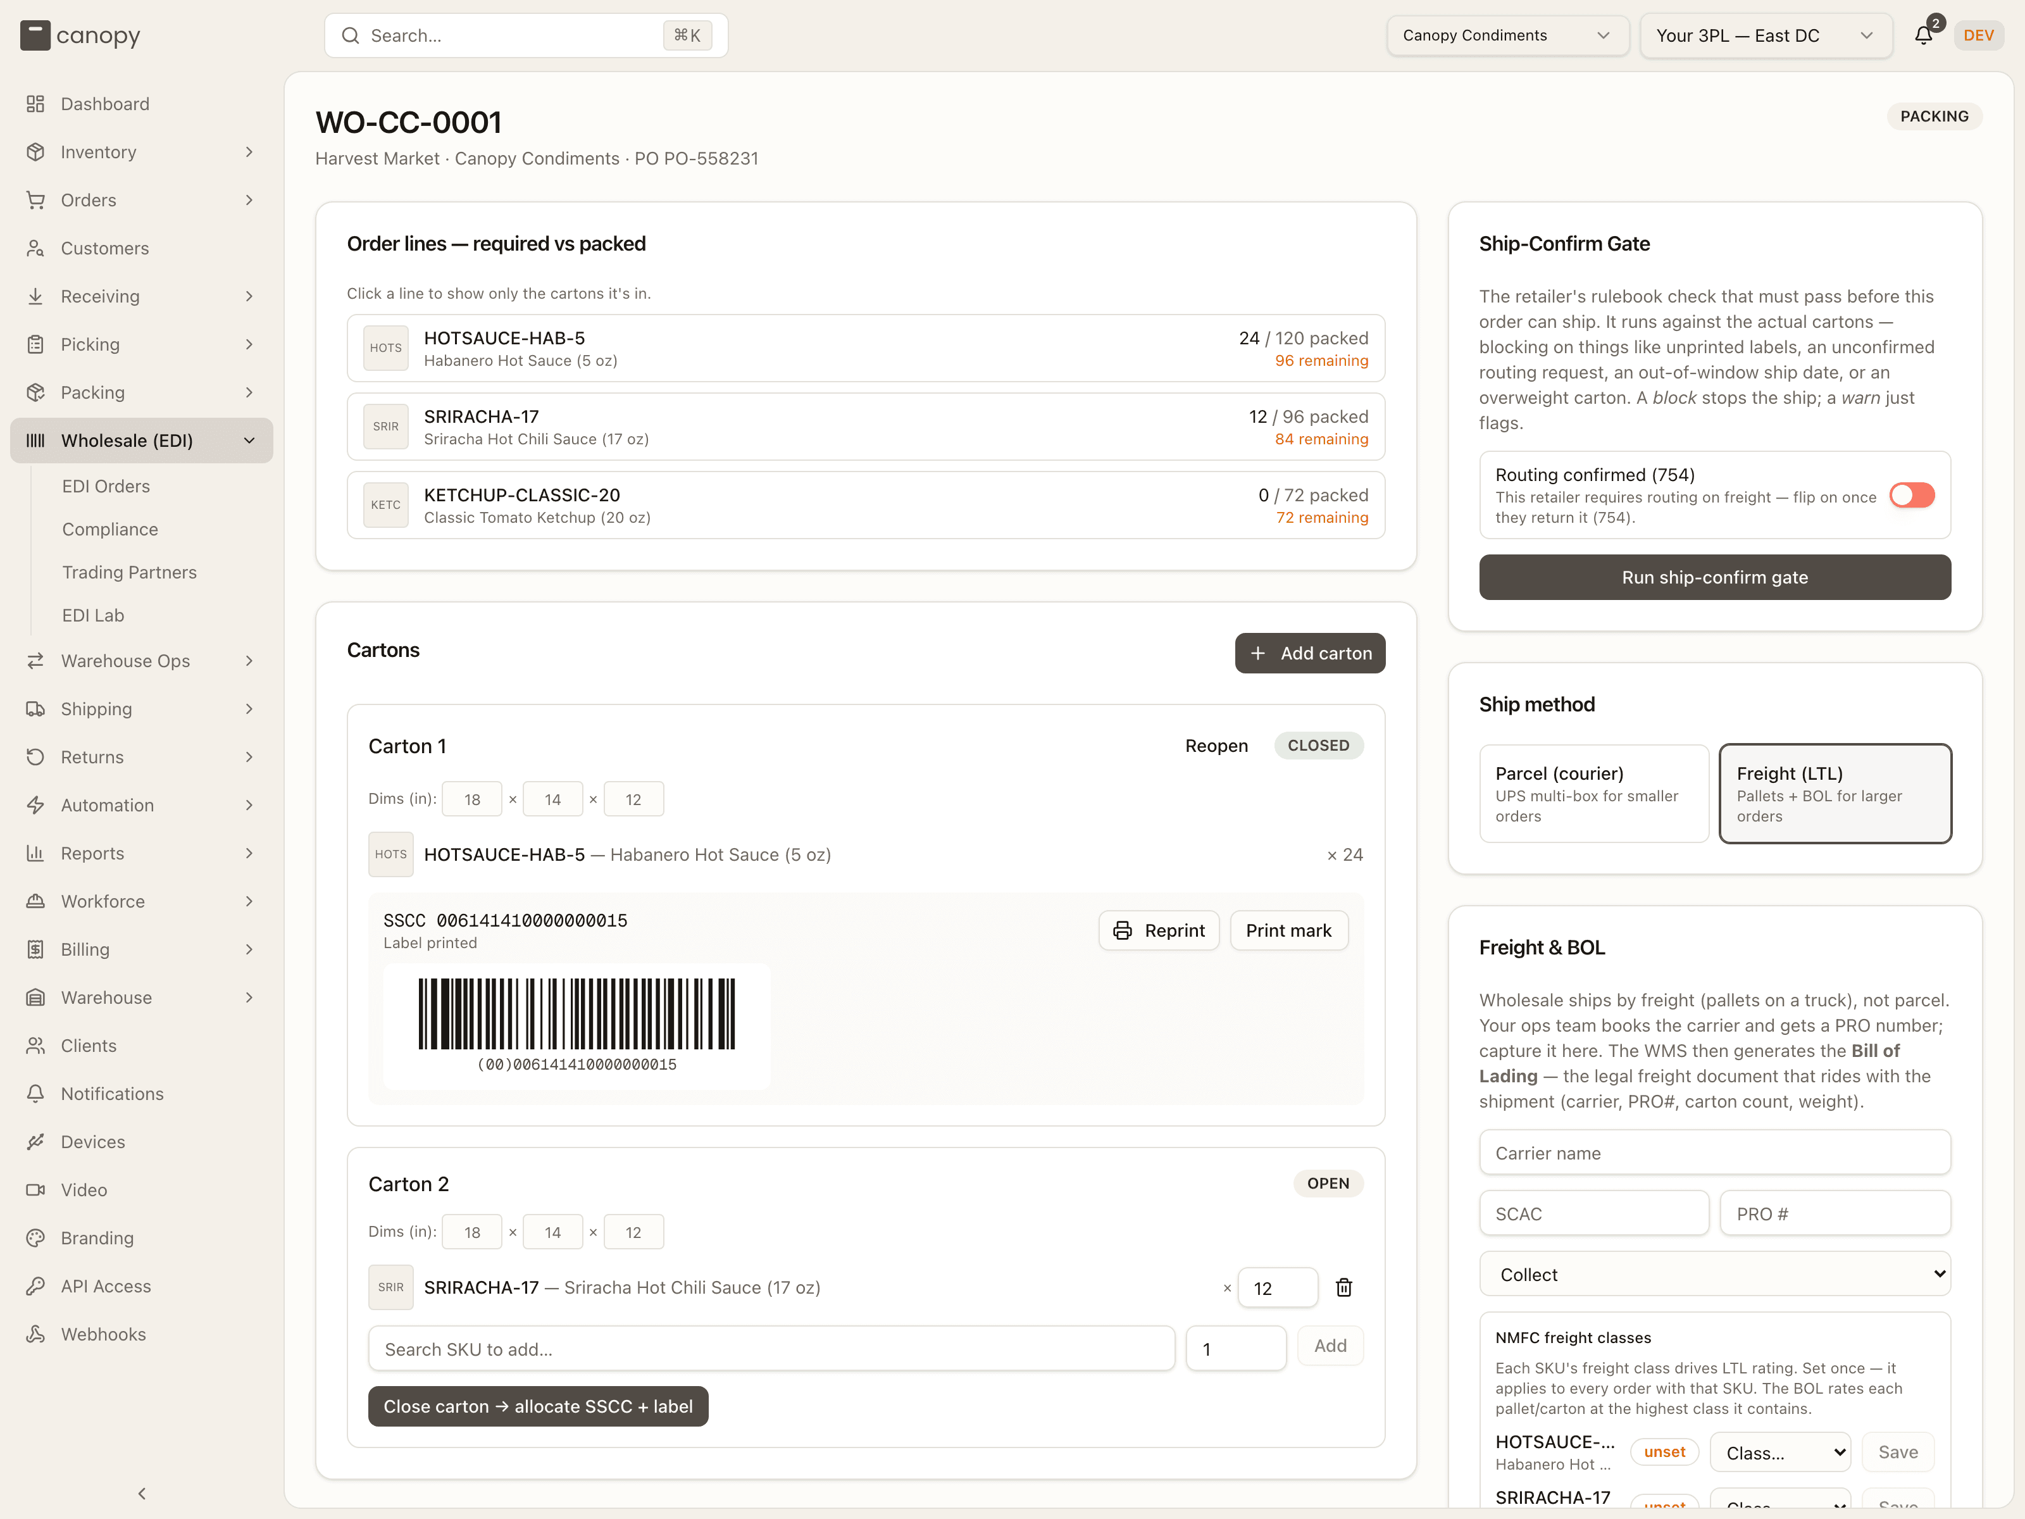Open HOTSAUCE freight Class dropdown
The height and width of the screenshot is (1519, 2025).
tap(1781, 1452)
